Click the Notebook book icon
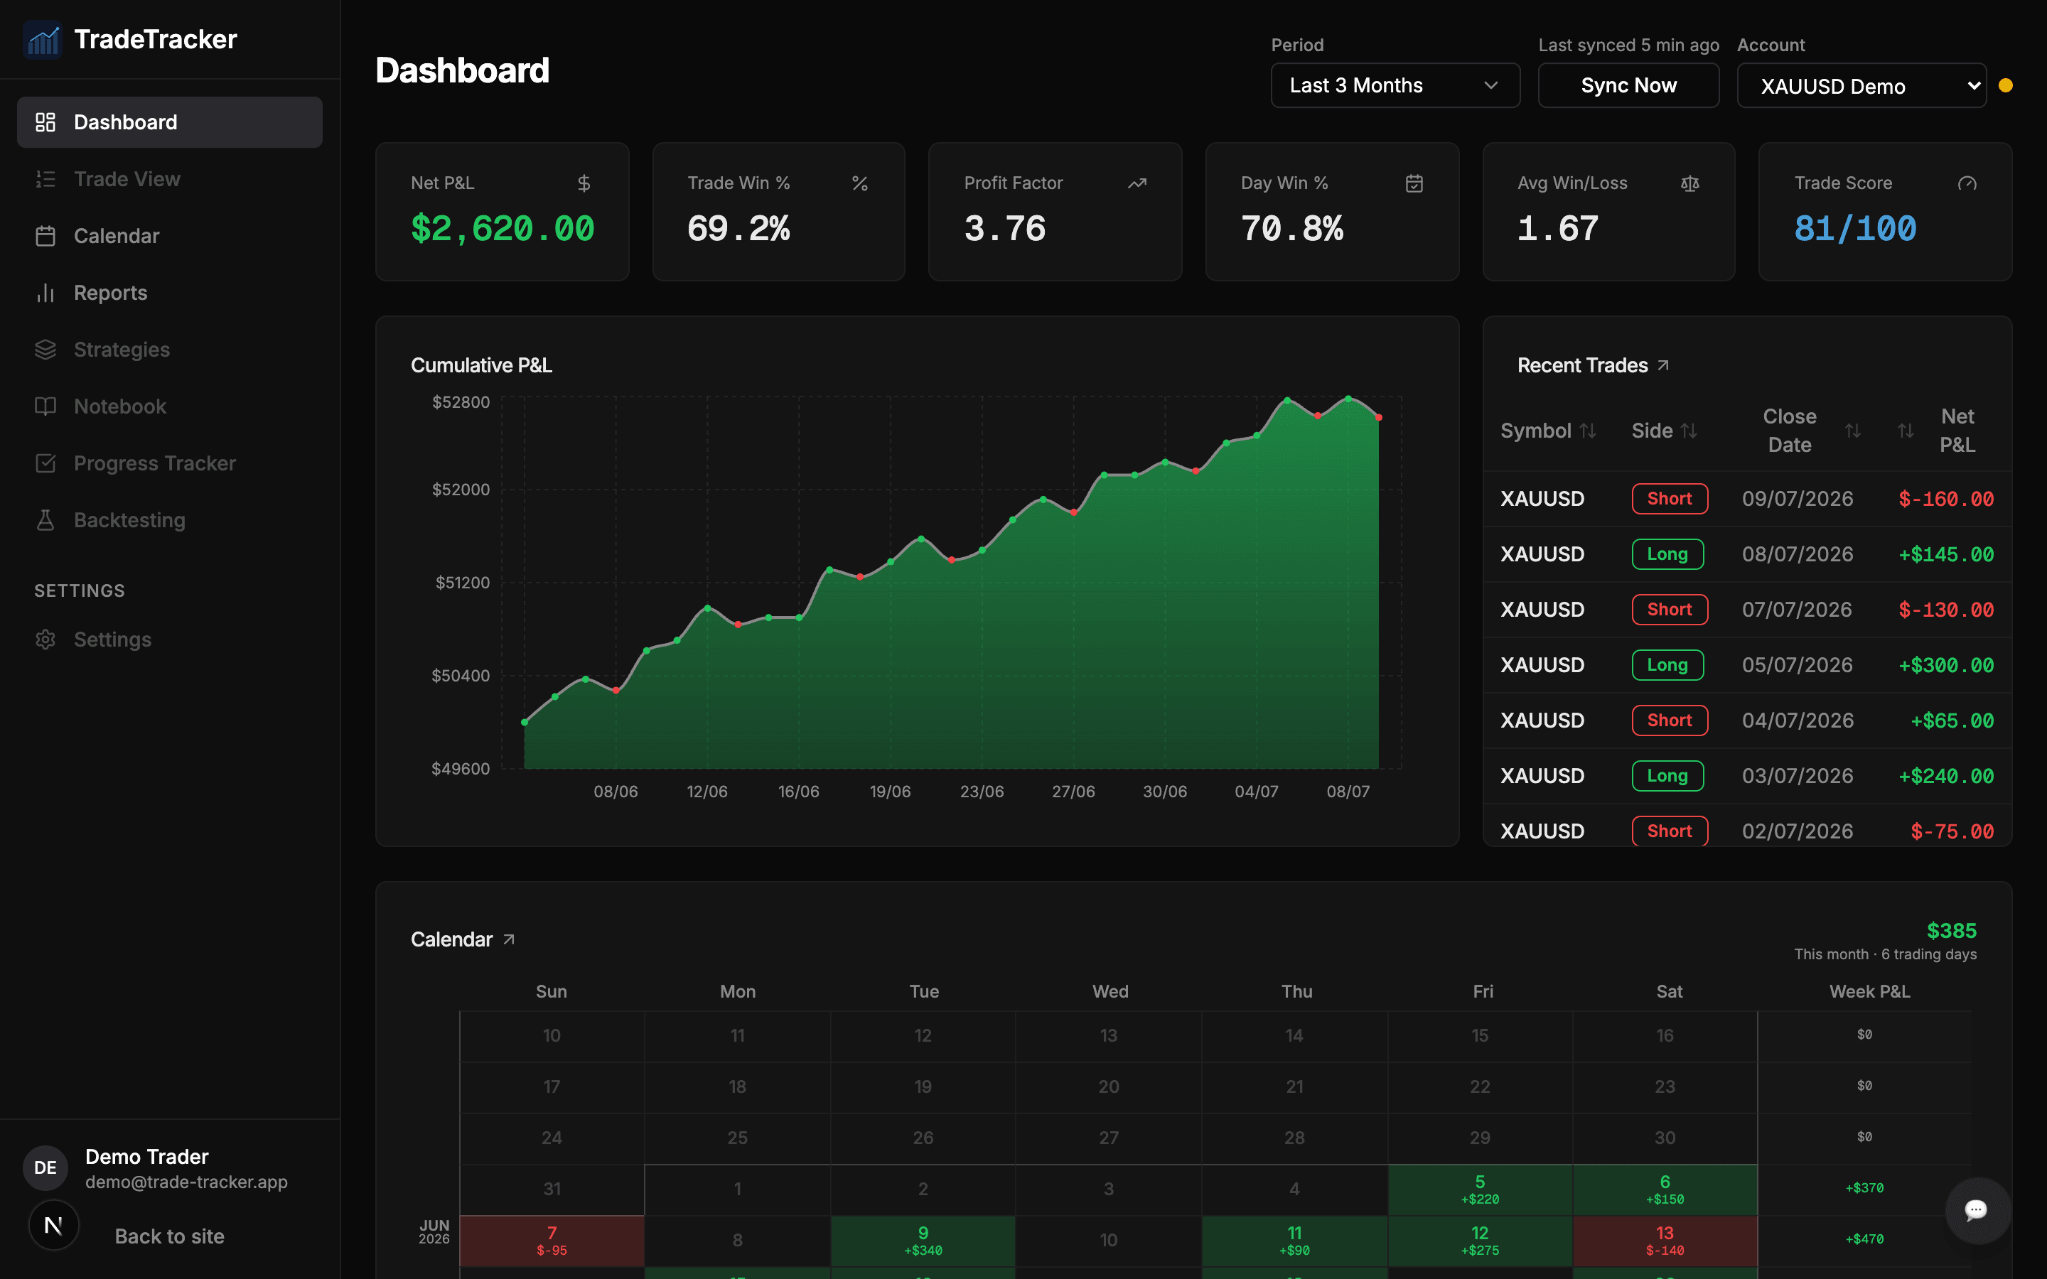This screenshot has height=1279, width=2047. (45, 406)
